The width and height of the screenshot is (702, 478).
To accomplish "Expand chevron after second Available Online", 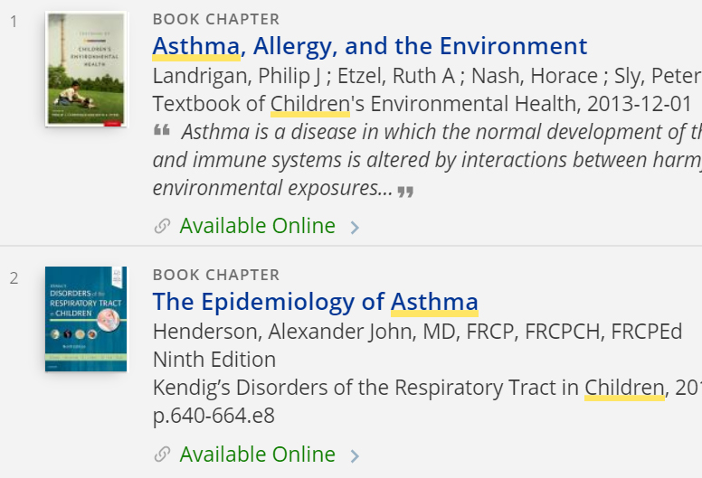I will (355, 456).
